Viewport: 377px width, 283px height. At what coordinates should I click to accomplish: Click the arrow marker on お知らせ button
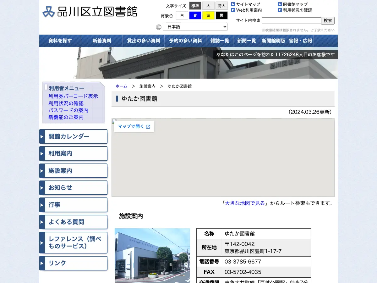(x=42, y=188)
